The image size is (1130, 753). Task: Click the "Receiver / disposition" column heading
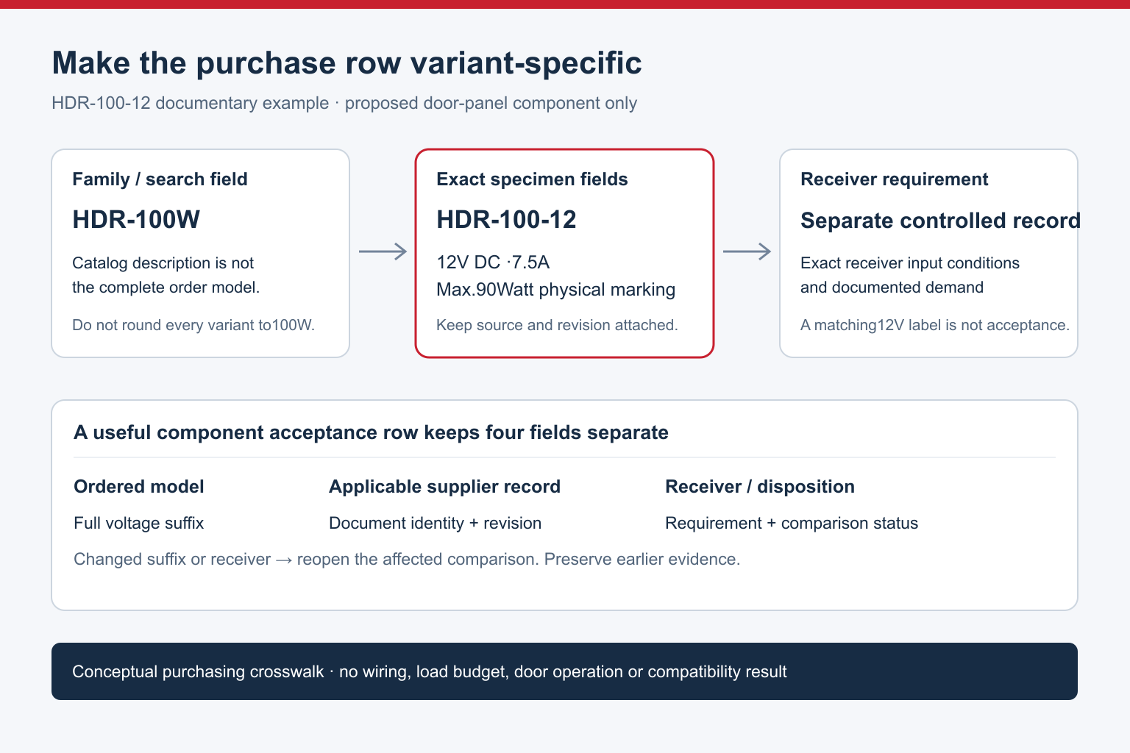[x=760, y=487]
